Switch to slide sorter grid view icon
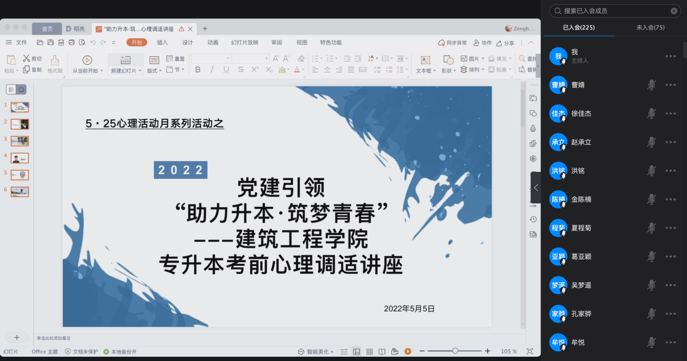Image resolution: width=687 pixels, height=361 pixels. click(x=369, y=351)
